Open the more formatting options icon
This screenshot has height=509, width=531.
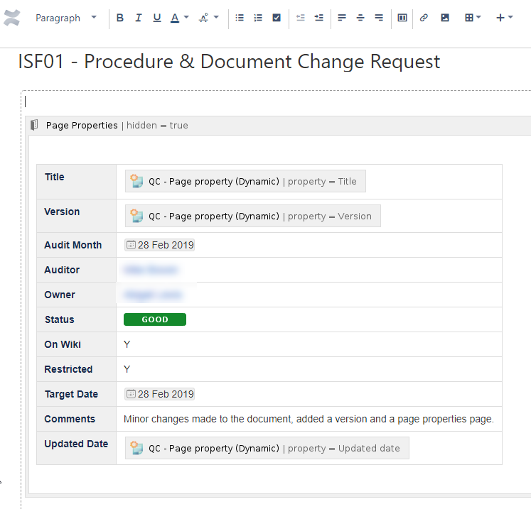pyautogui.click(x=203, y=18)
